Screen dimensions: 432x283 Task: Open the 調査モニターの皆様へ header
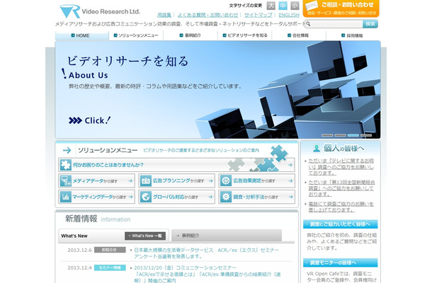coord(340,262)
